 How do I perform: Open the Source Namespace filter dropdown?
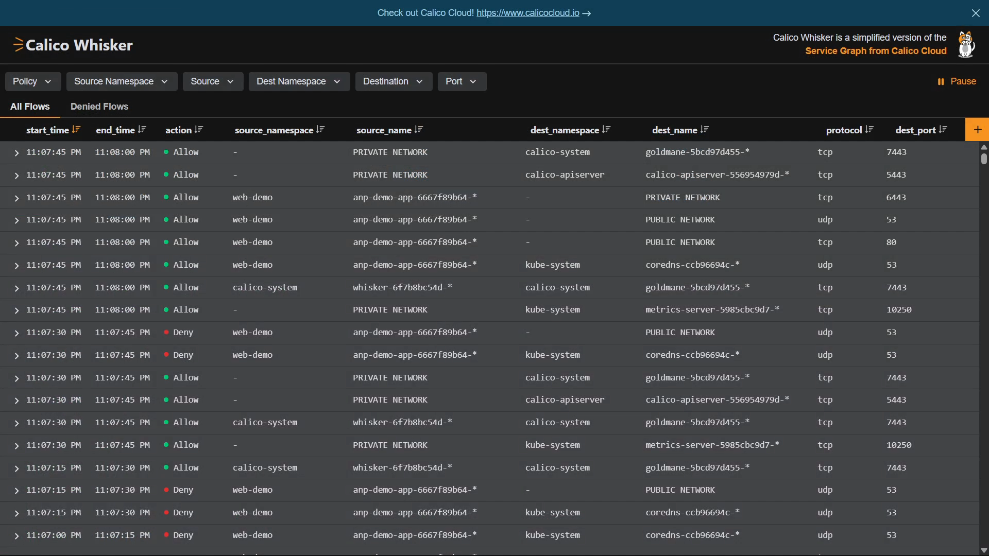click(122, 81)
